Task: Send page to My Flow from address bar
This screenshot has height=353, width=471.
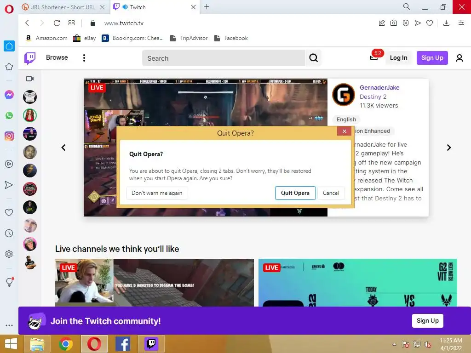Action: click(418, 23)
